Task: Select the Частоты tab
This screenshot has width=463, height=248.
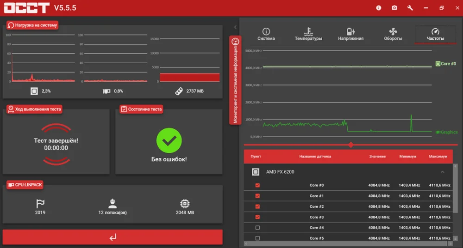Action: pos(435,35)
